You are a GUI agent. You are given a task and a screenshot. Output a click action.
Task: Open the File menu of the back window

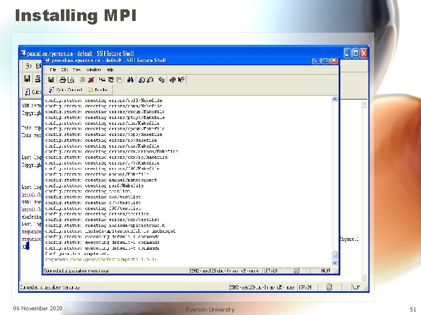coord(29,65)
